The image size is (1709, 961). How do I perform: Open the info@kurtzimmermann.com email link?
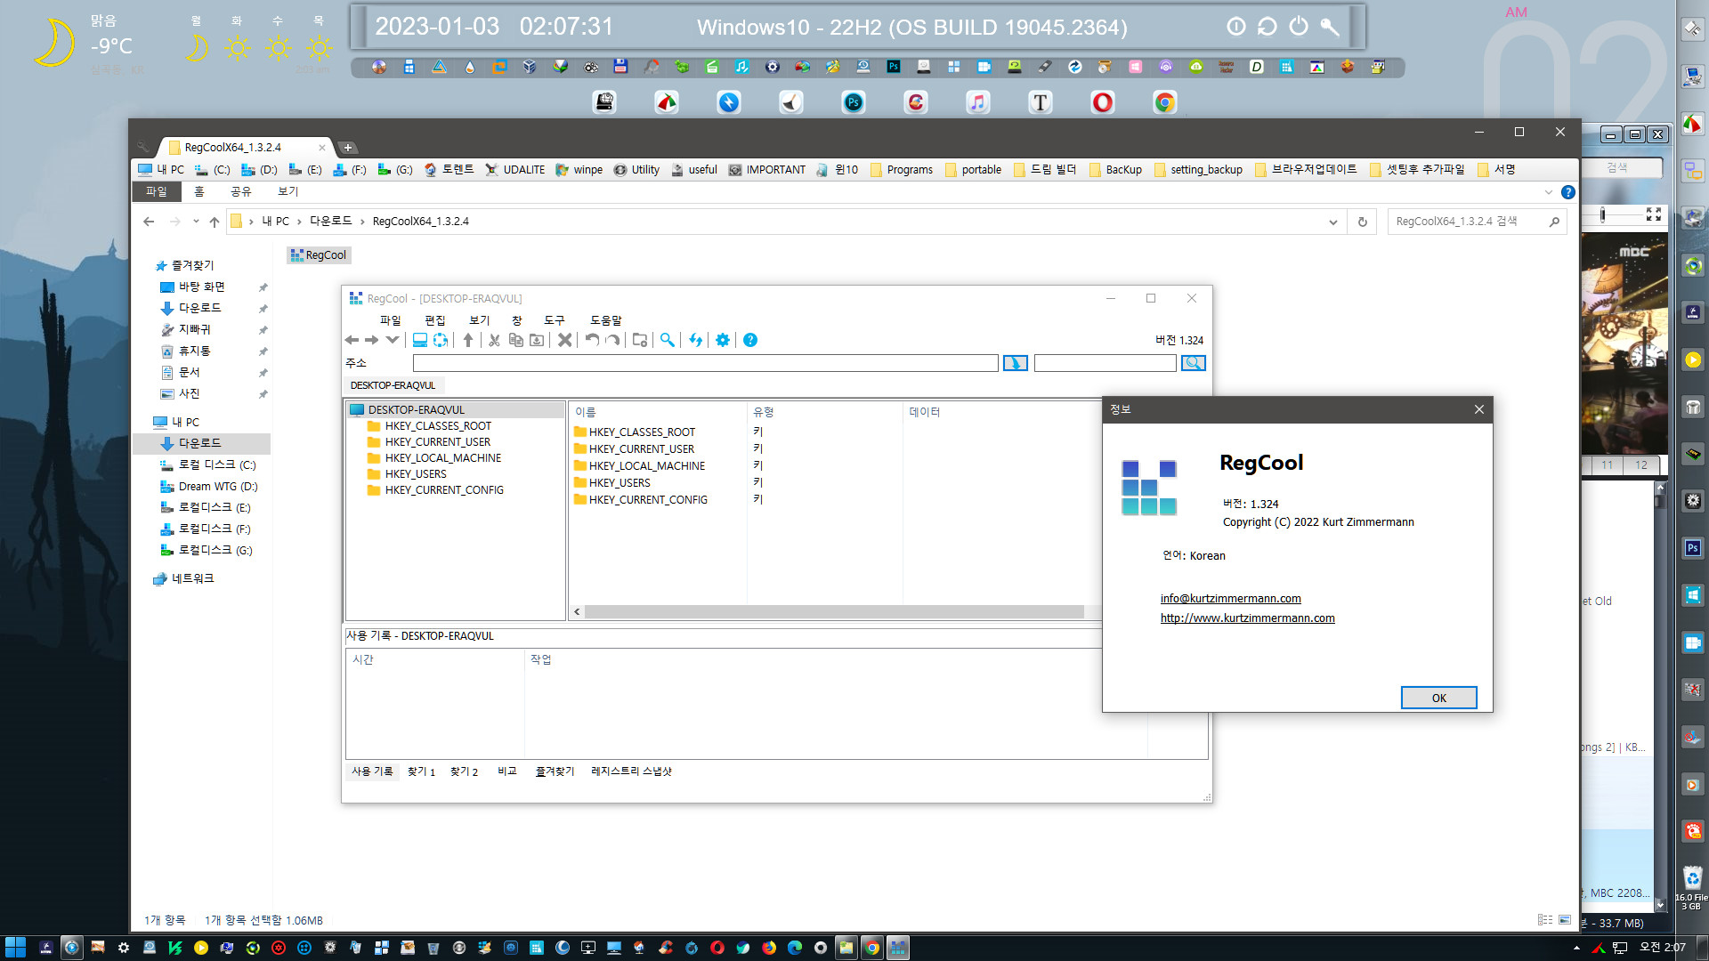tap(1230, 599)
